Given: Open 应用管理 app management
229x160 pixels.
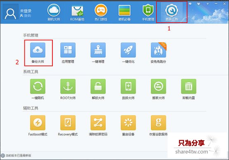Looking at the screenshot, I should pos(68,50).
